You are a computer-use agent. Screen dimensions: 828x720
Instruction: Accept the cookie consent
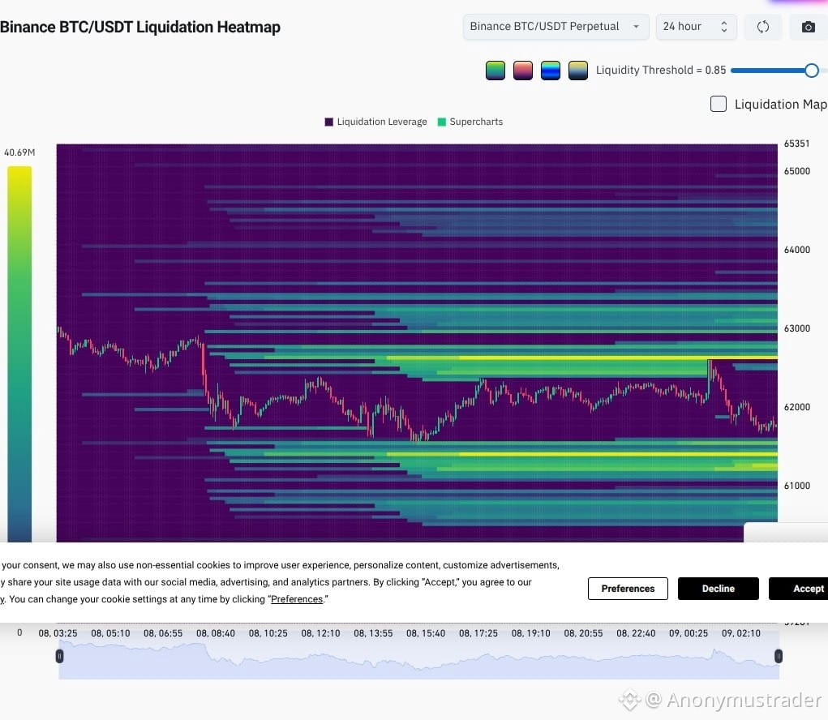pyautogui.click(x=799, y=589)
